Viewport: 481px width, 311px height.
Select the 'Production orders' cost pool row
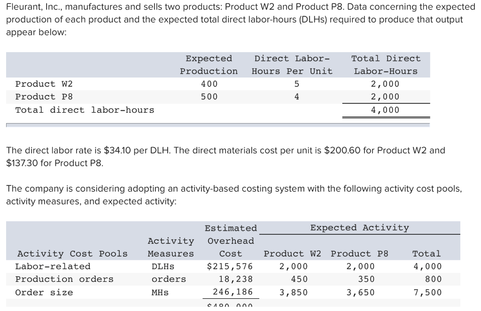(x=64, y=279)
